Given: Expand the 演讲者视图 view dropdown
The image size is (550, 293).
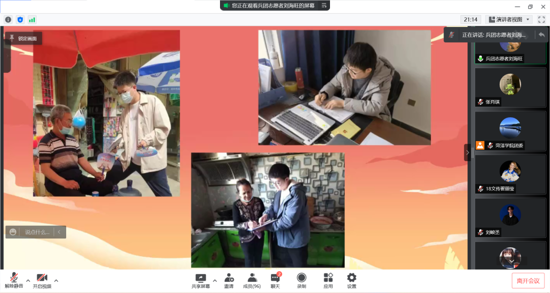Looking at the screenshot, I should 509,19.
